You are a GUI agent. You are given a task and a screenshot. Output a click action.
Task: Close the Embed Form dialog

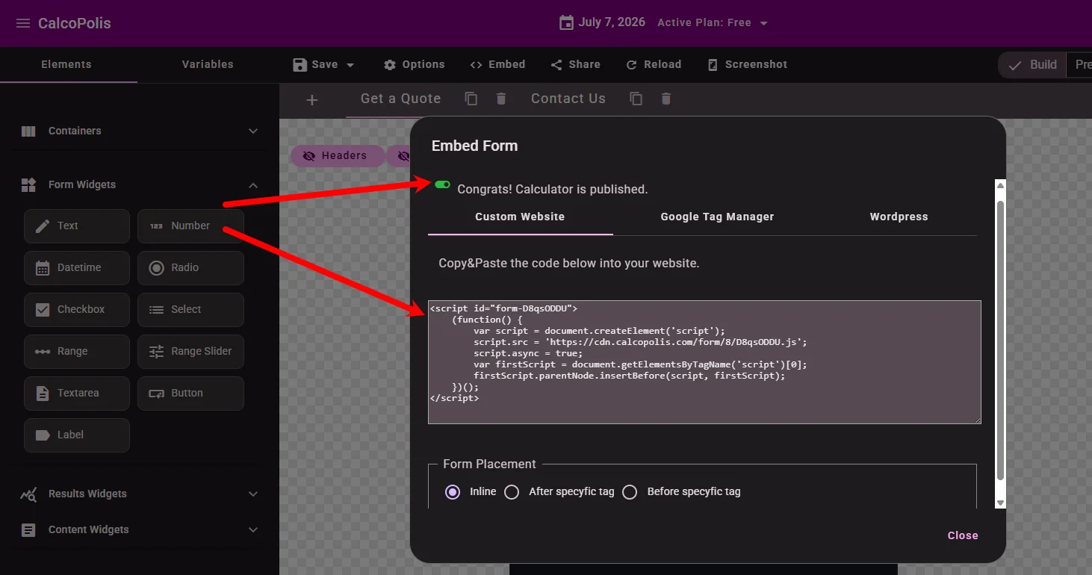click(962, 535)
